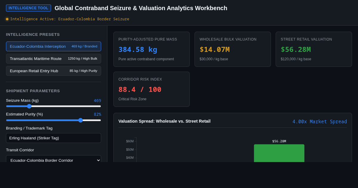Click the green street retail chart bar

[x=279, y=153]
